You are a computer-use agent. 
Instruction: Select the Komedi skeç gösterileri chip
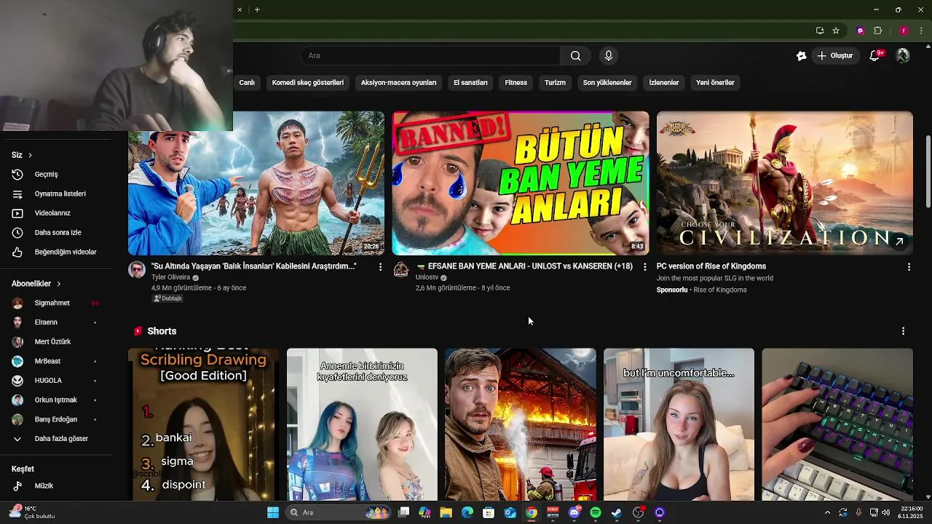pyautogui.click(x=307, y=82)
